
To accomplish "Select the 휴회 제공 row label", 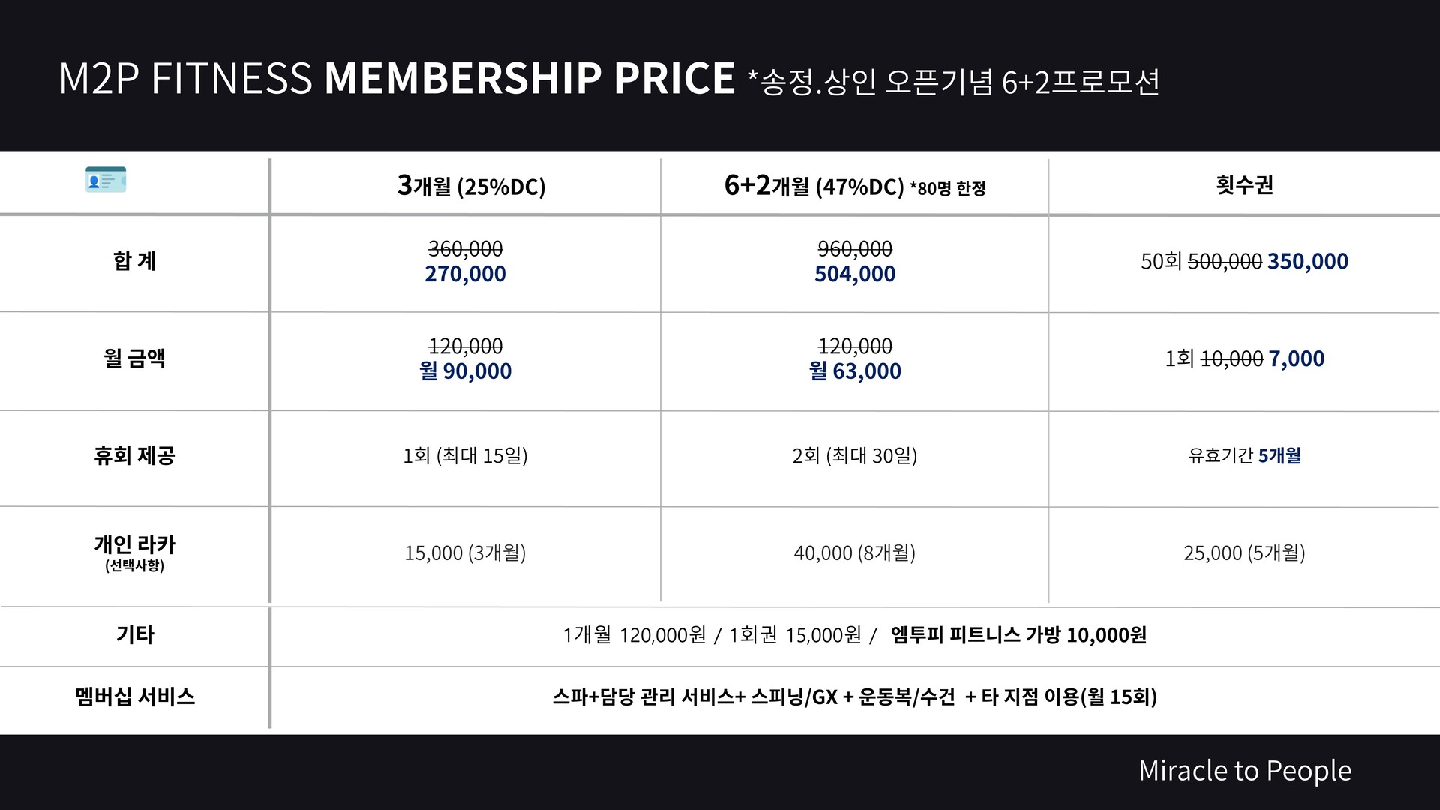I will click(134, 455).
